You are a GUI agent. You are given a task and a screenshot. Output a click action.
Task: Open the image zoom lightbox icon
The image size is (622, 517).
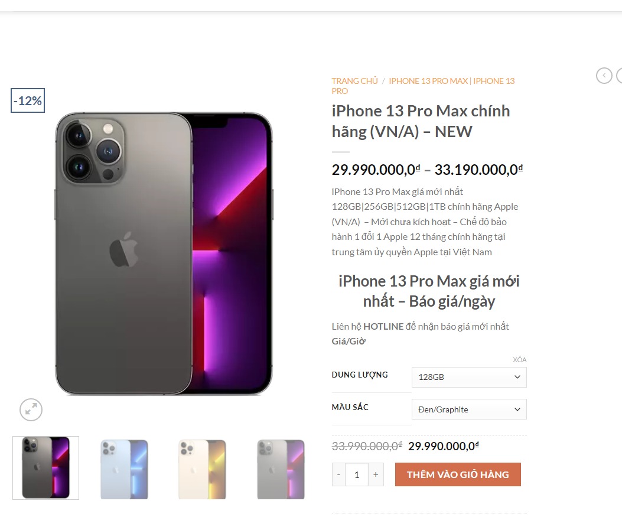click(31, 409)
